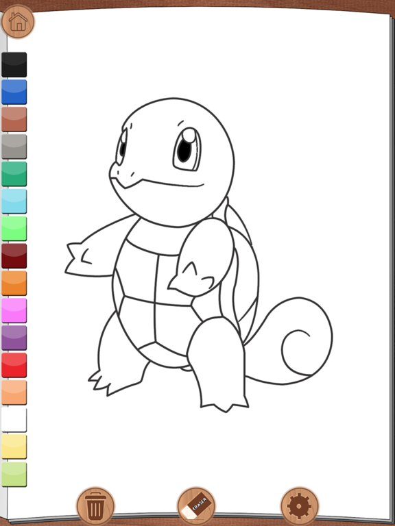Fill the bent arm over the chest

205,251
